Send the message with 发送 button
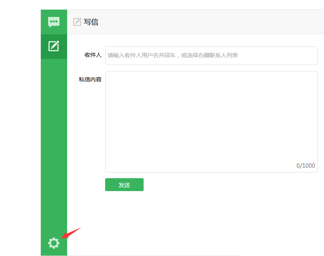This screenshot has height=256, width=324. 124,185
